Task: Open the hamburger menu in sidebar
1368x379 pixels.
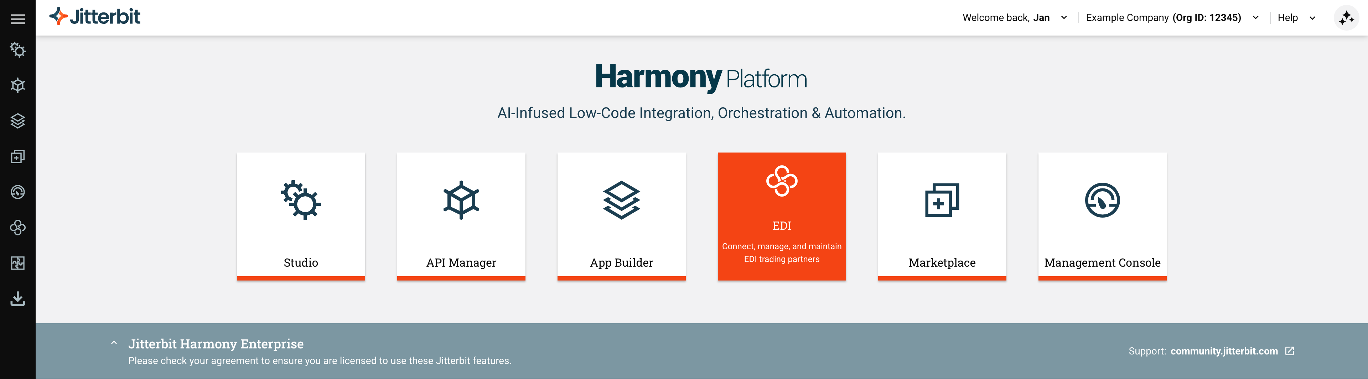Action: pyautogui.click(x=17, y=19)
